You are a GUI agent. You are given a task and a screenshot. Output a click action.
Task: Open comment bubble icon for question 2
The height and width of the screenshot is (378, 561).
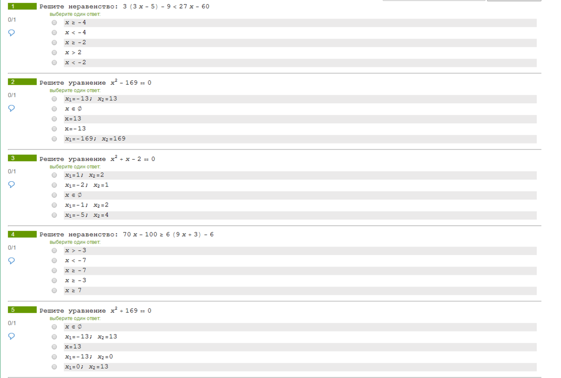click(12, 108)
